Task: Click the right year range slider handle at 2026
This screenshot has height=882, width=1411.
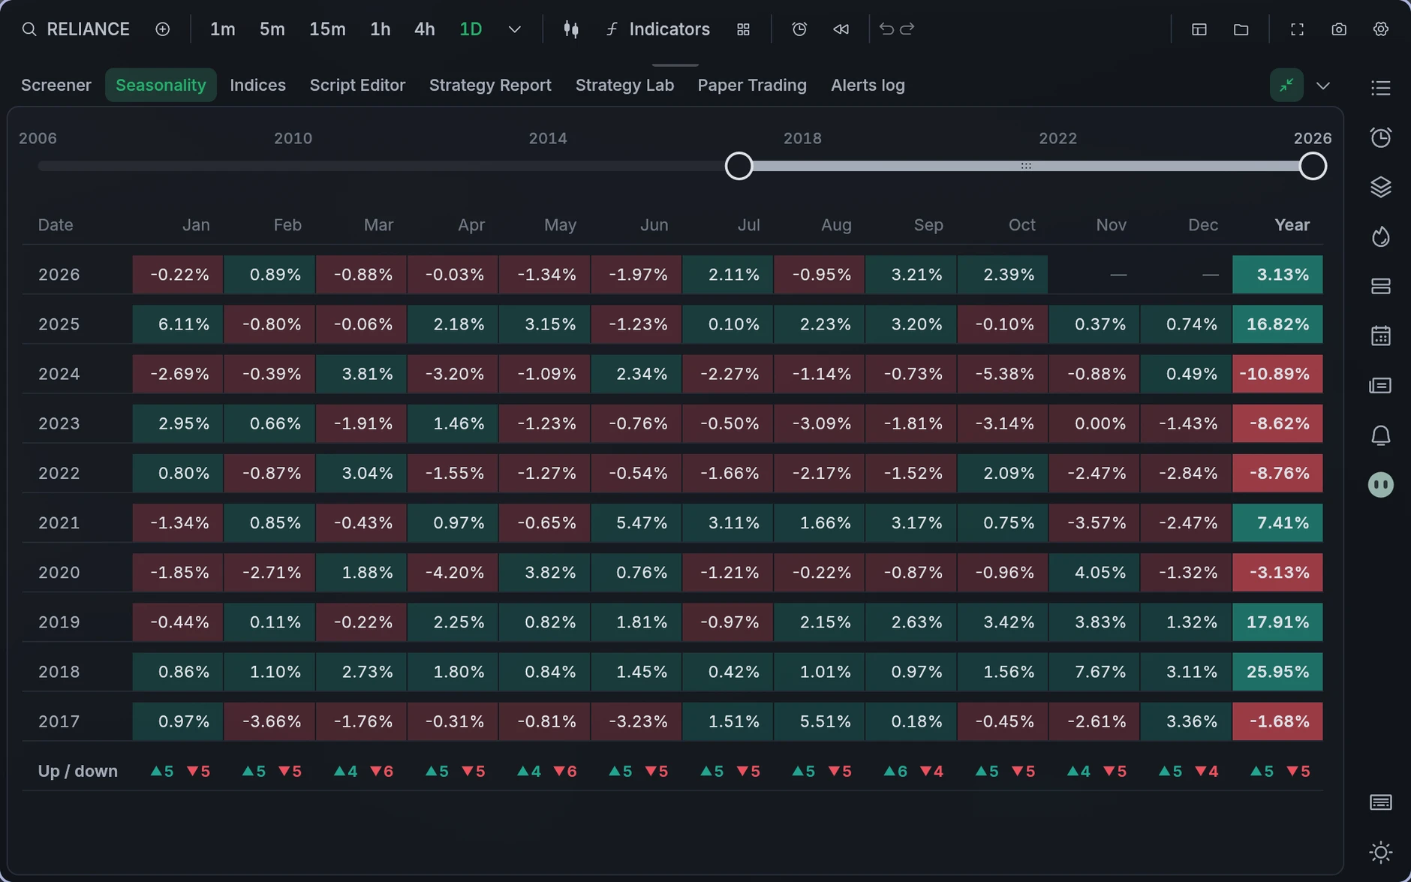Action: [x=1313, y=166]
